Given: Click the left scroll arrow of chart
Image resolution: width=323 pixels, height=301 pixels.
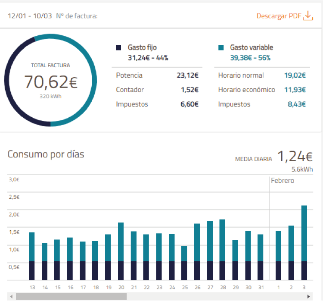Looking at the screenshot, I should 11,296.
